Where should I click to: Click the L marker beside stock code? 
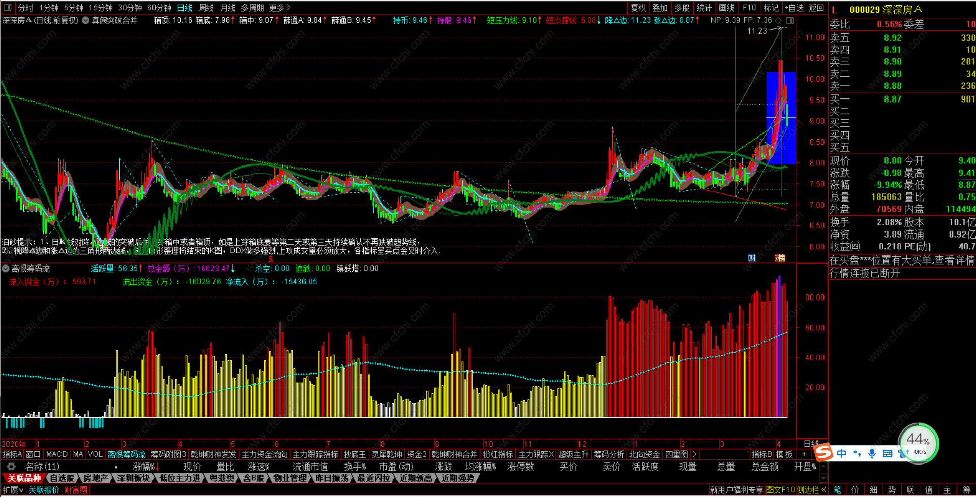click(834, 10)
